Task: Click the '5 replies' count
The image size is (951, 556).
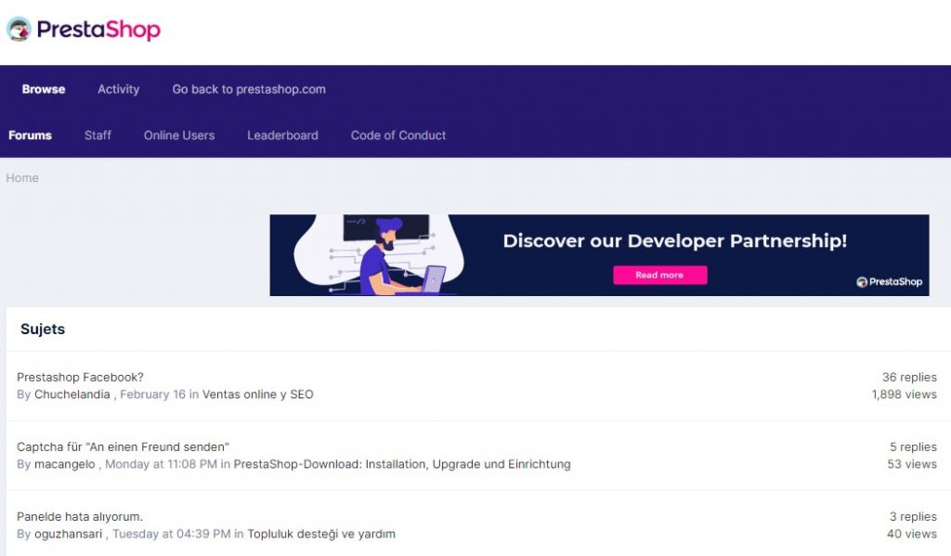Action: [x=914, y=446]
